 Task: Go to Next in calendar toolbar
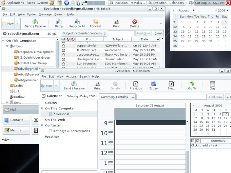pyautogui.click(x=171, y=86)
